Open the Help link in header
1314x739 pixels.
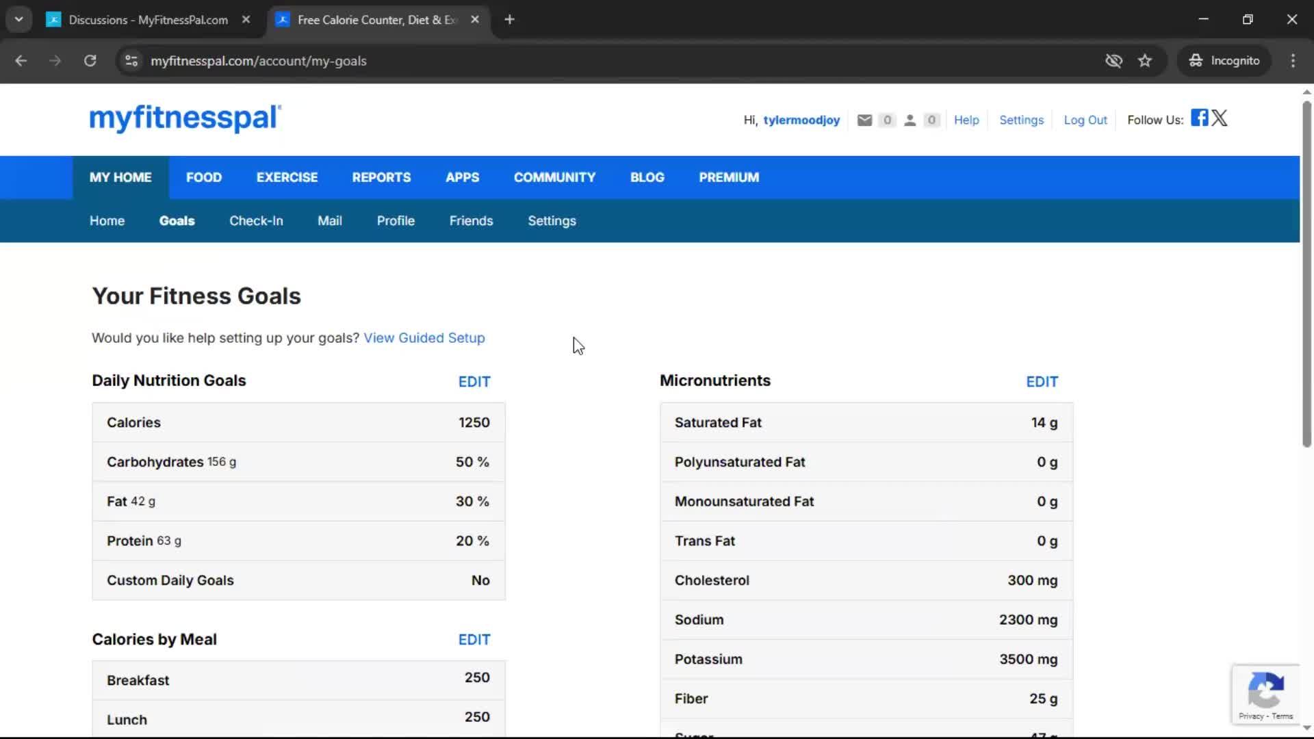coord(966,120)
